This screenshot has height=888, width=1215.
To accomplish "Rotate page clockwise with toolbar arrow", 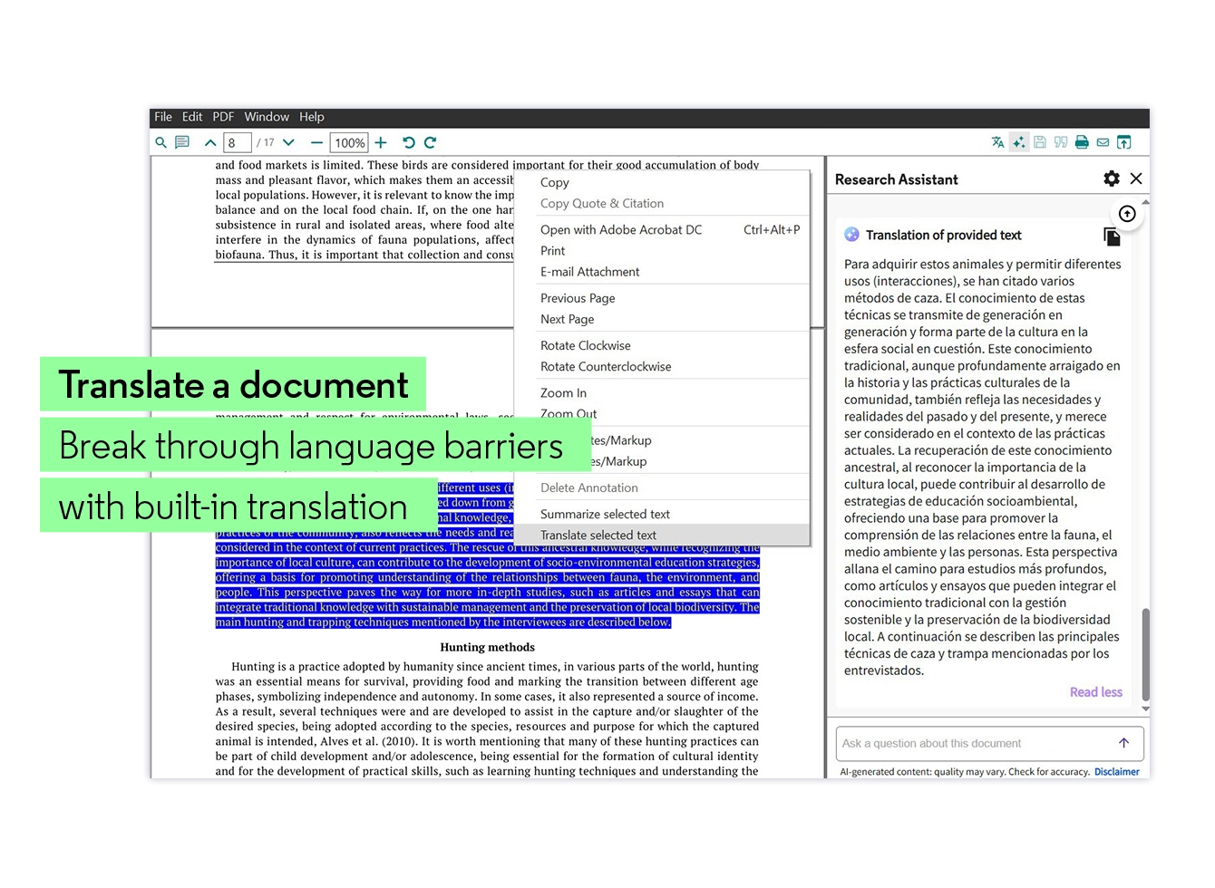I will (x=431, y=142).
